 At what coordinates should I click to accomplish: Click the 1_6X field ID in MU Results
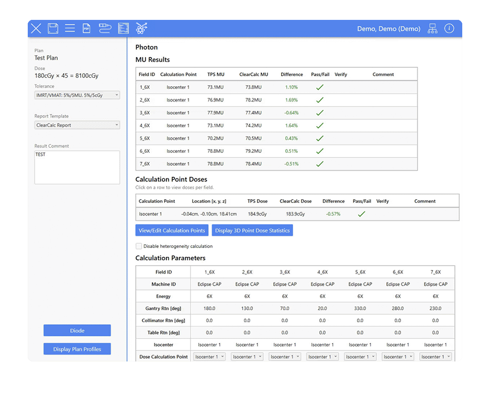(144, 87)
